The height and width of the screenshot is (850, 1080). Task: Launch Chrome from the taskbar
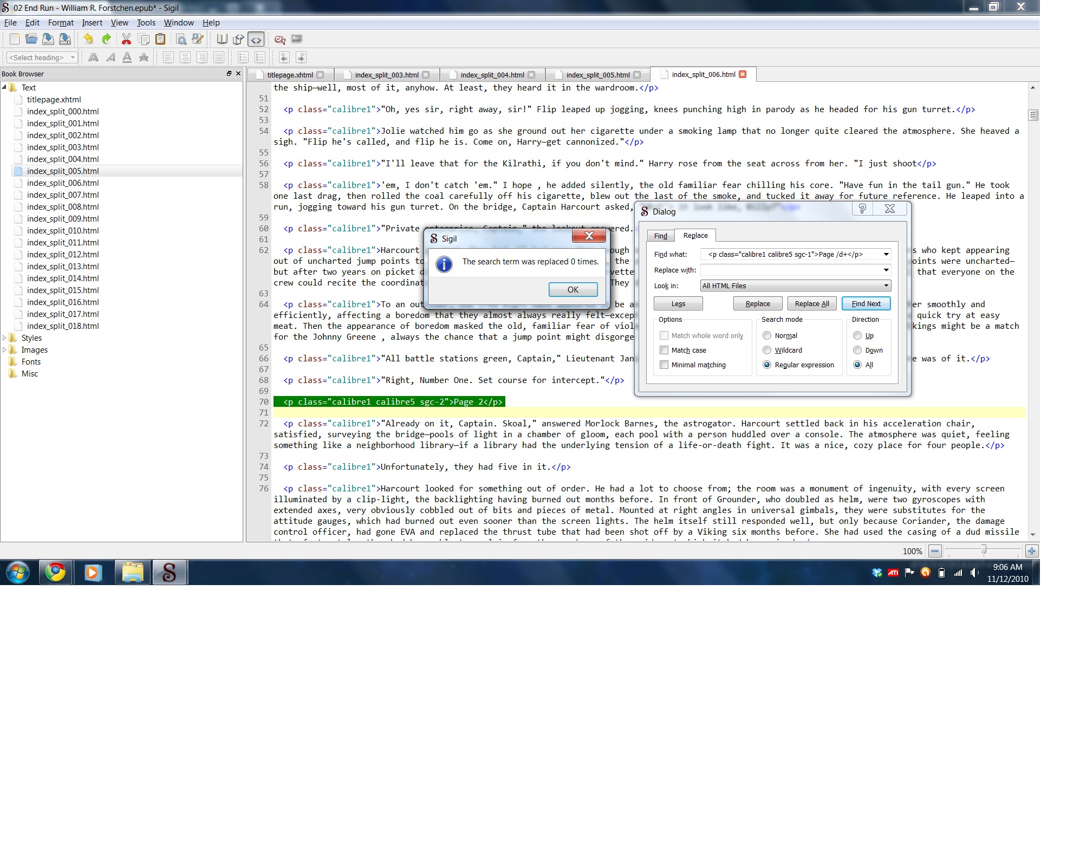coord(55,572)
